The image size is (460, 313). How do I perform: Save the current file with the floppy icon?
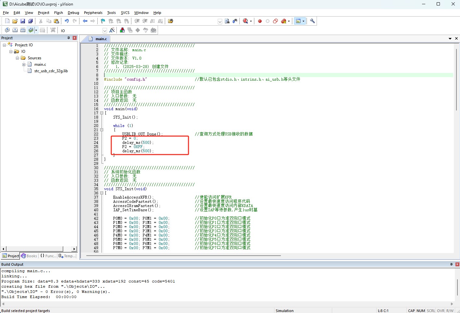pos(23,21)
